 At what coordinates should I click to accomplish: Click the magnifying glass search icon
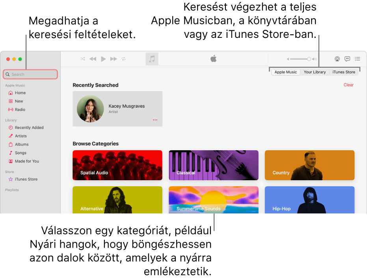tap(7, 74)
